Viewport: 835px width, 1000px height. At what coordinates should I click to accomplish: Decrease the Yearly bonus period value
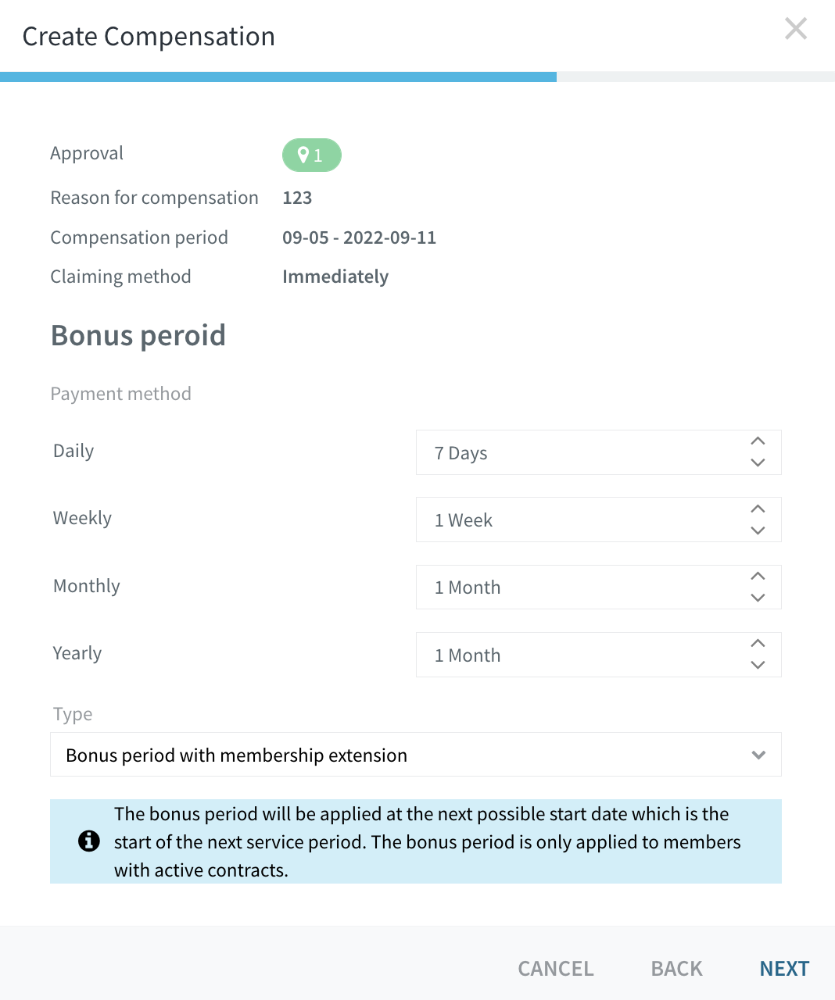tap(758, 665)
